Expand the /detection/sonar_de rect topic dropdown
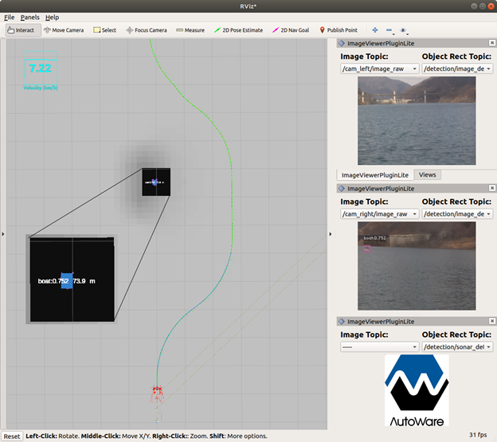The image size is (497, 442). point(456,347)
